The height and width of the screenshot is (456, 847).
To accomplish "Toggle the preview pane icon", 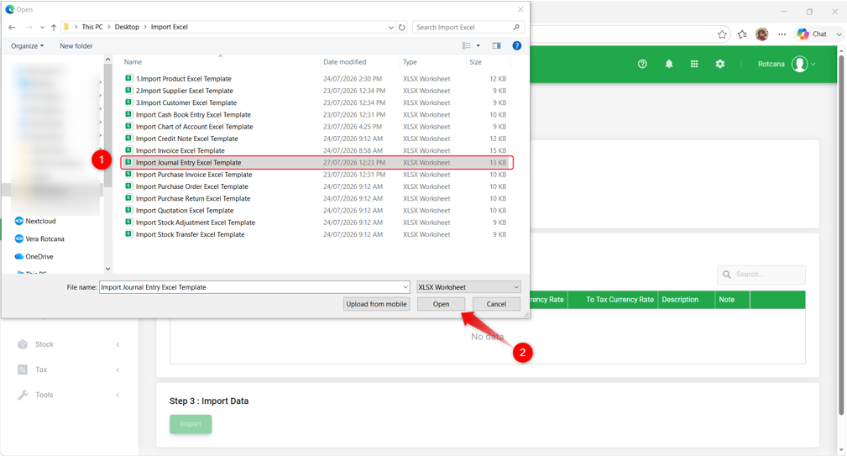I will click(x=496, y=46).
